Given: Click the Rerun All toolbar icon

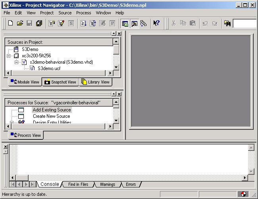Looking at the screenshot, I should [93, 23].
